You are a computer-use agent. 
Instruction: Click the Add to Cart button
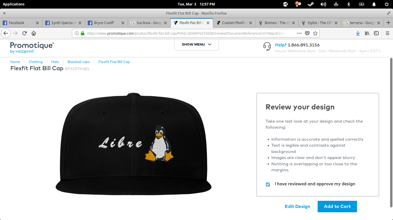[337, 207]
